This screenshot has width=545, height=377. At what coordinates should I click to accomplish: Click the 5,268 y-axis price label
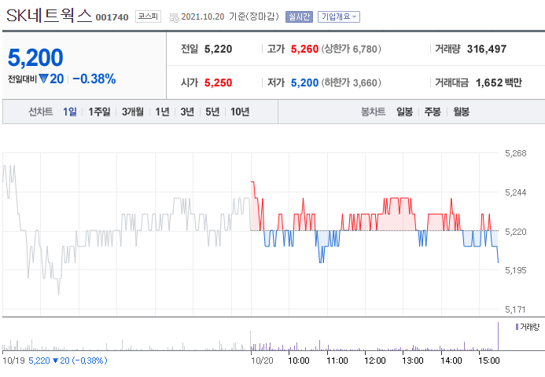tap(516, 153)
